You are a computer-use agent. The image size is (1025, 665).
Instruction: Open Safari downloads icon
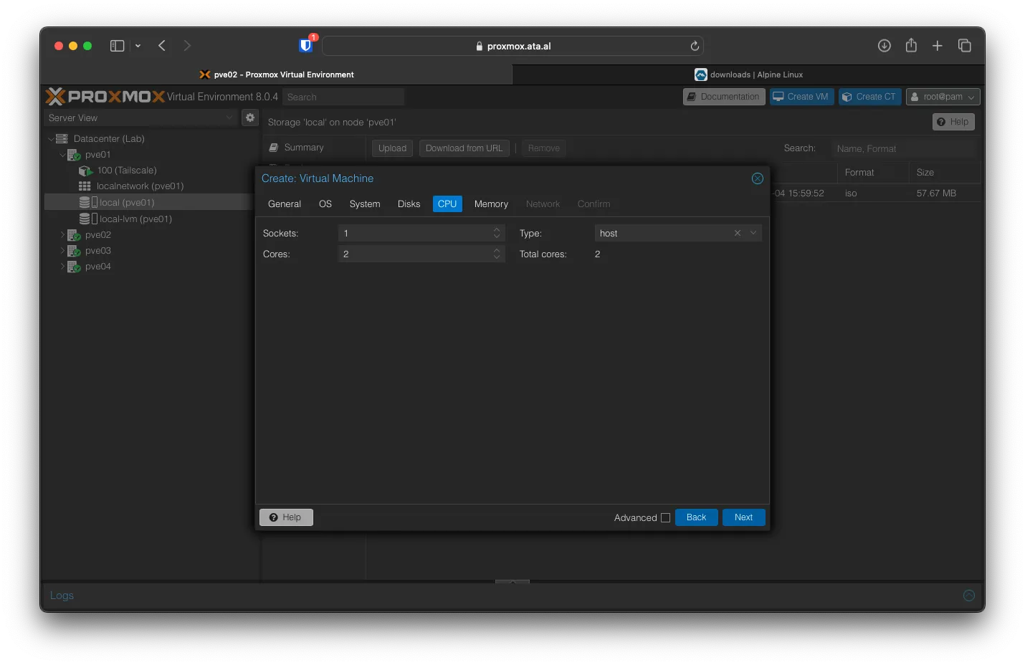pos(885,46)
